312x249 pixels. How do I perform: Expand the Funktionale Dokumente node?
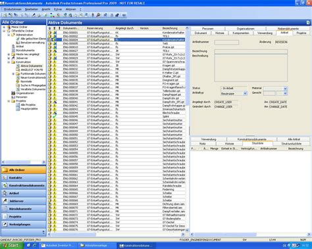click(13, 74)
